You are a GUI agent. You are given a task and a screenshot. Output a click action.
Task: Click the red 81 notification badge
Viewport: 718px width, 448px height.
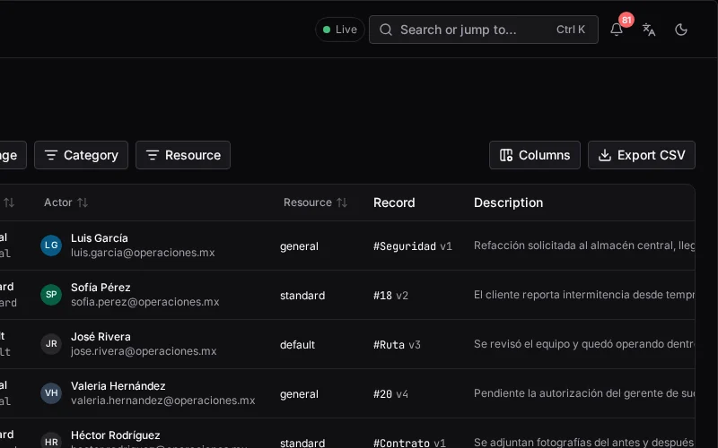pos(626,20)
